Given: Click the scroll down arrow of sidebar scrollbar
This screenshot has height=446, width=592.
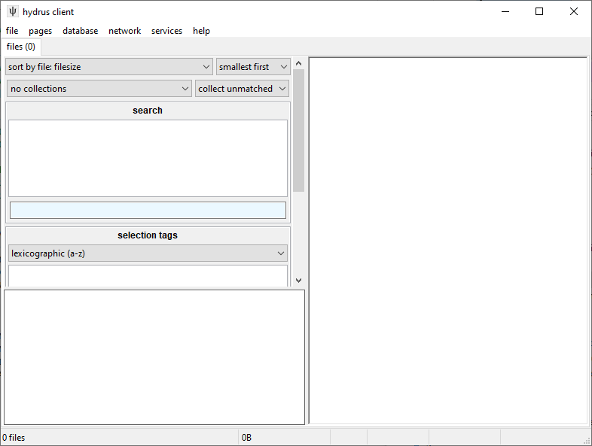Looking at the screenshot, I should click(299, 281).
